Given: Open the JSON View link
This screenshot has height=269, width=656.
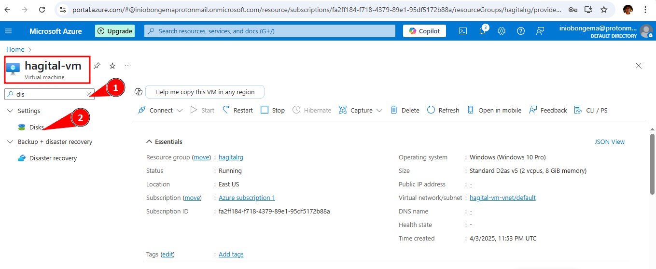Looking at the screenshot, I should (610, 142).
